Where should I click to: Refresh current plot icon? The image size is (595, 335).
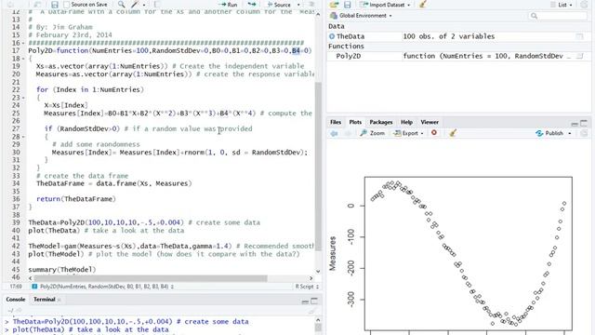click(584, 133)
